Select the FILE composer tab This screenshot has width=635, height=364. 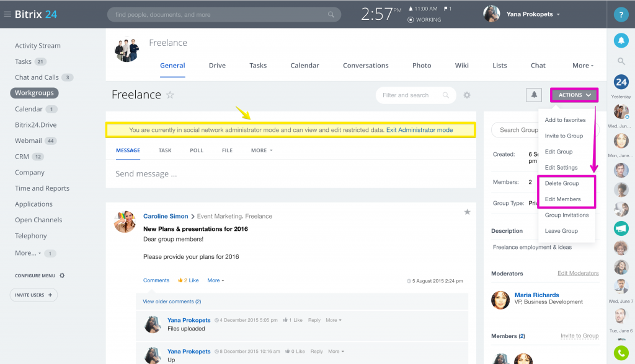coord(227,150)
